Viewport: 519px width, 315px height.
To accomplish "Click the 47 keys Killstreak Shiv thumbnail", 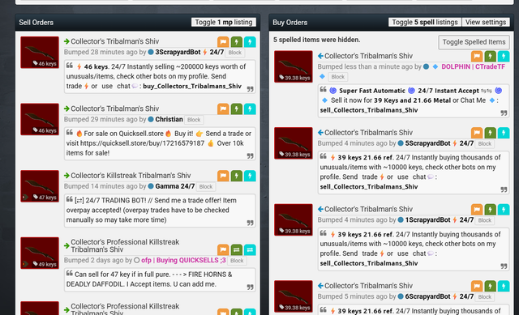I will point(40,186).
